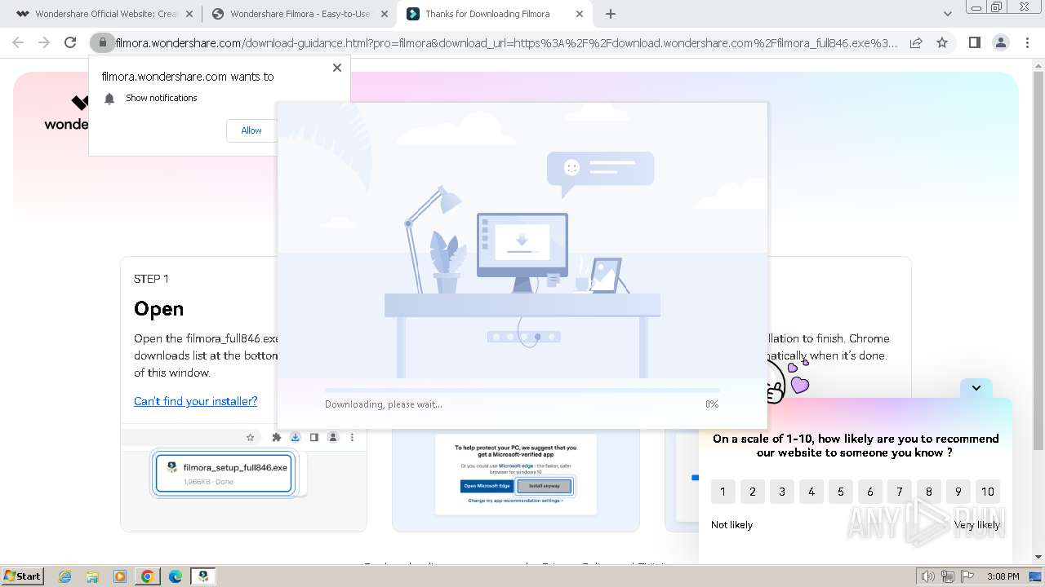
Task: Click the Wondershare logo
Action: [x=67, y=113]
